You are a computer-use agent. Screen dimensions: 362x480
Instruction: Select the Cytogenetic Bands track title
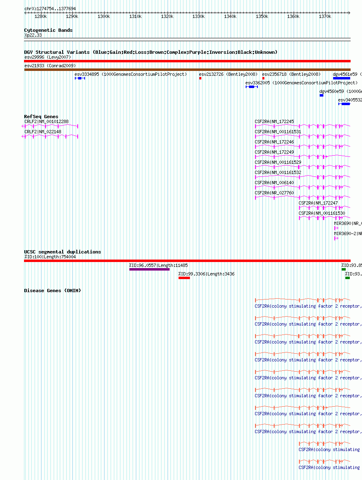click(x=48, y=30)
